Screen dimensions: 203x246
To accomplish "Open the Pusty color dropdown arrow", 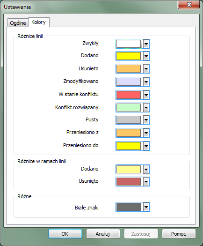I will [146, 120].
